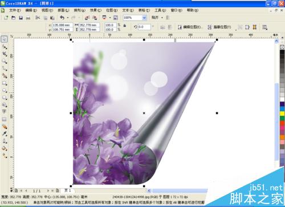The image size is (285, 207).
Task: Select the Pick tool in toolbox
Action: [x=4, y=39]
